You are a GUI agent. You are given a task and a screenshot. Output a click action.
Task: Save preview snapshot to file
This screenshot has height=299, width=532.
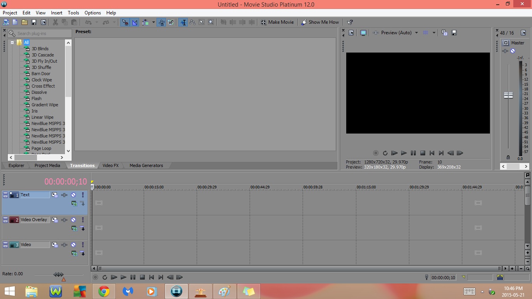454,33
